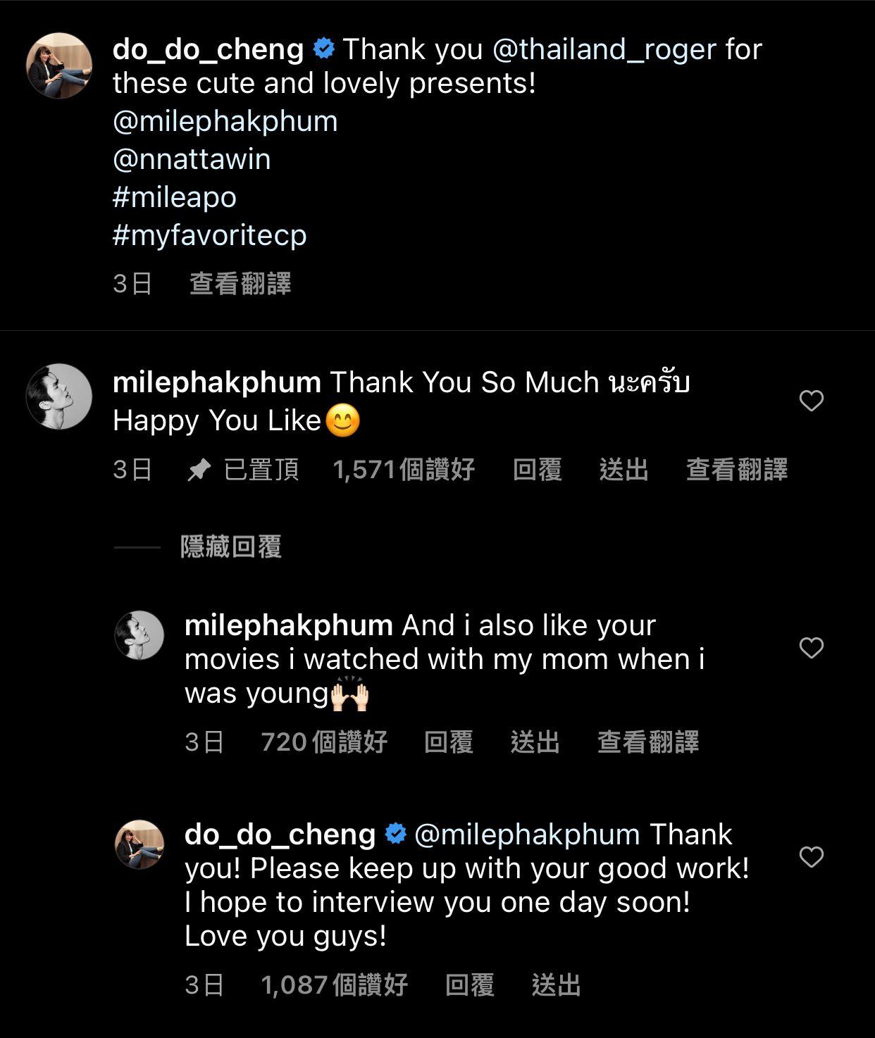Open milephakphum avatar on pinned comment

59,396
